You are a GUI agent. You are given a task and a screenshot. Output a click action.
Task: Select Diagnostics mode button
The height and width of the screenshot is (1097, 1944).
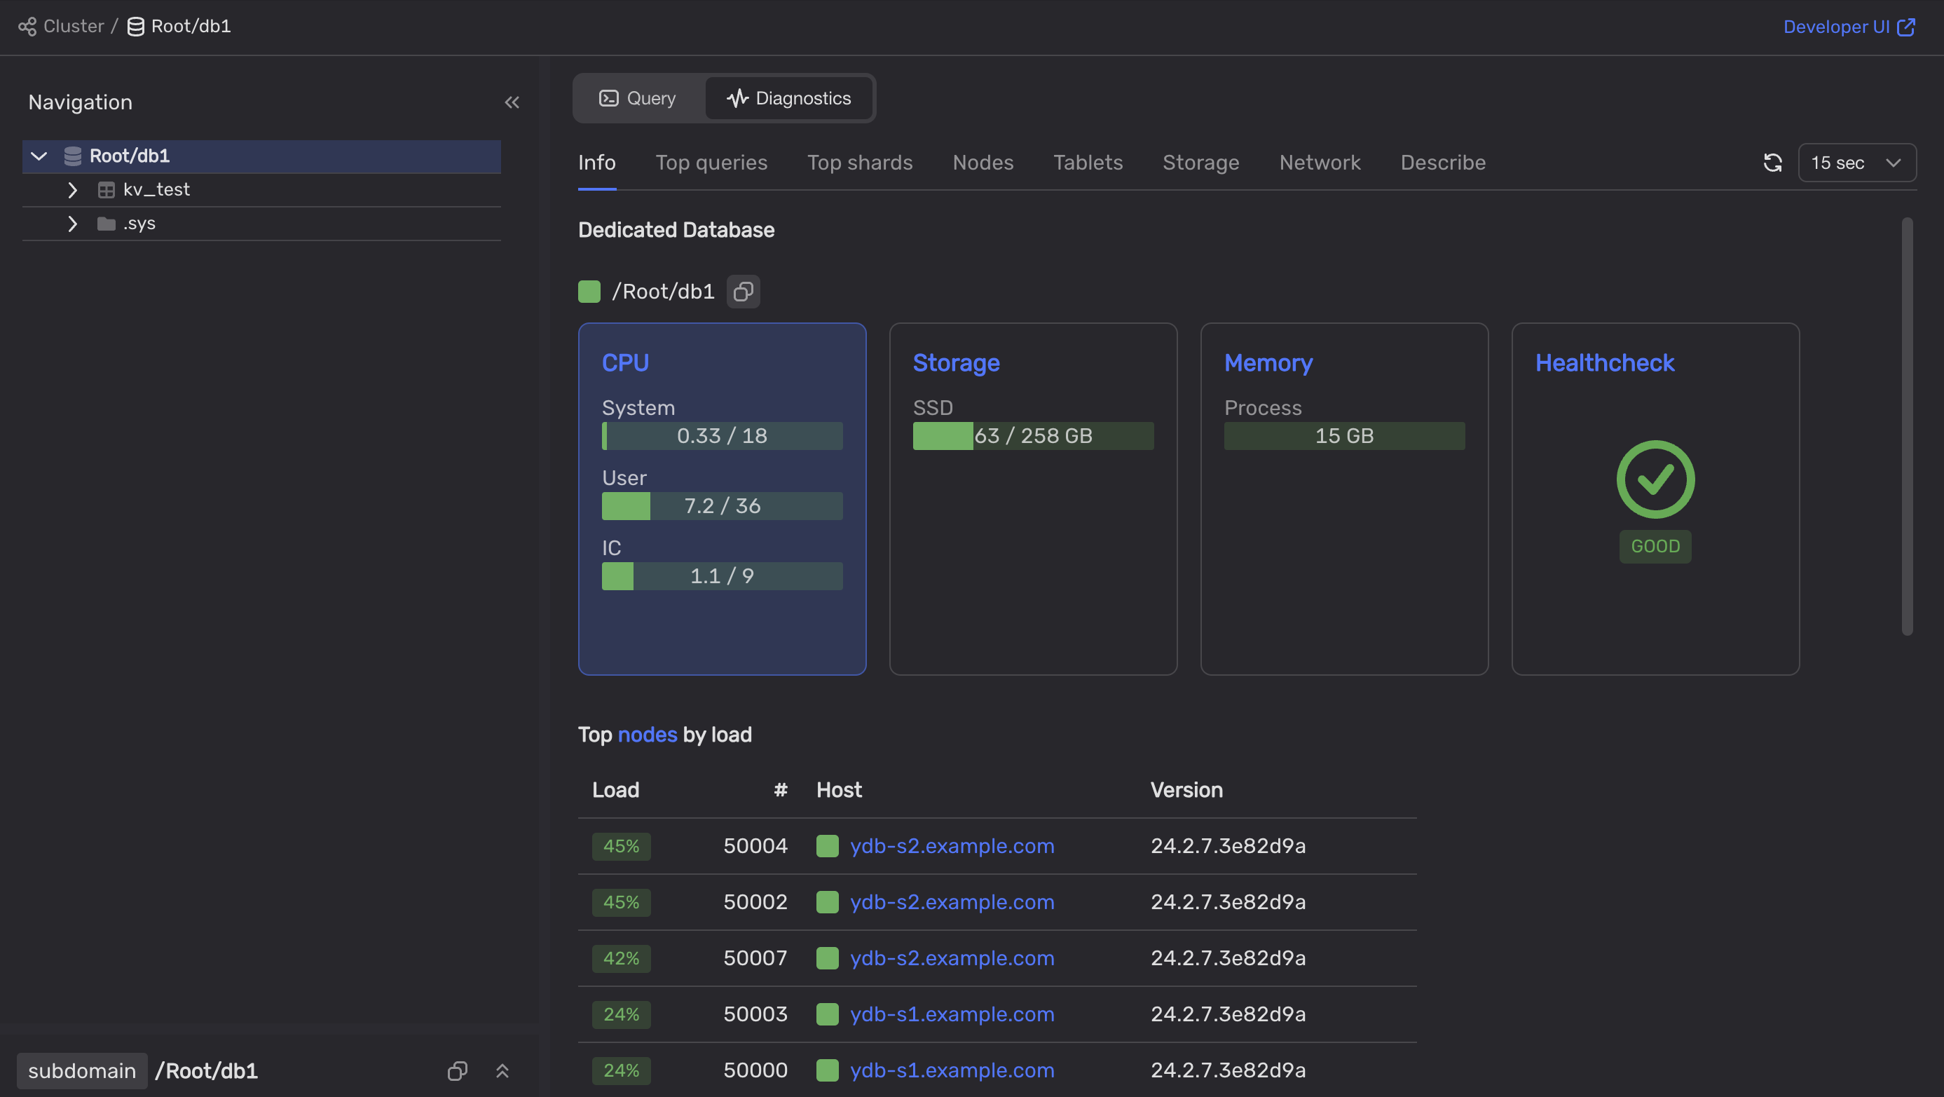coord(788,98)
